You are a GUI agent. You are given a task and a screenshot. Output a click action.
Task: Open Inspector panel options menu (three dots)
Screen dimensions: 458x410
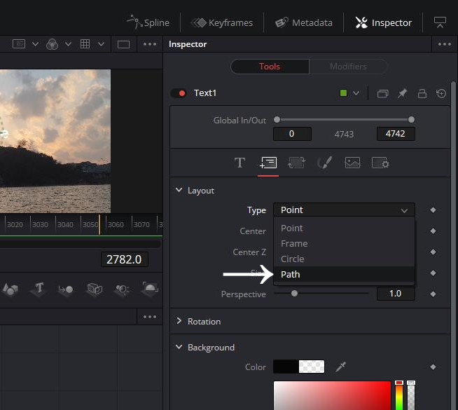coord(444,44)
